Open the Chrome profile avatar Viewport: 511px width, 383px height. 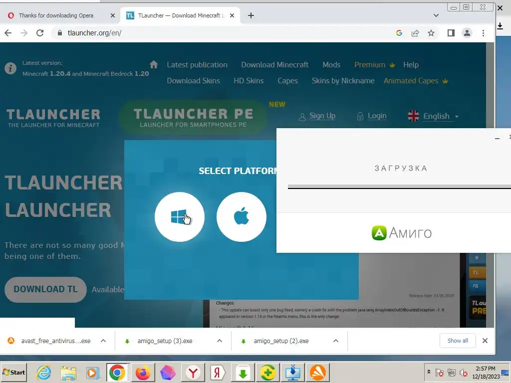tap(467, 33)
